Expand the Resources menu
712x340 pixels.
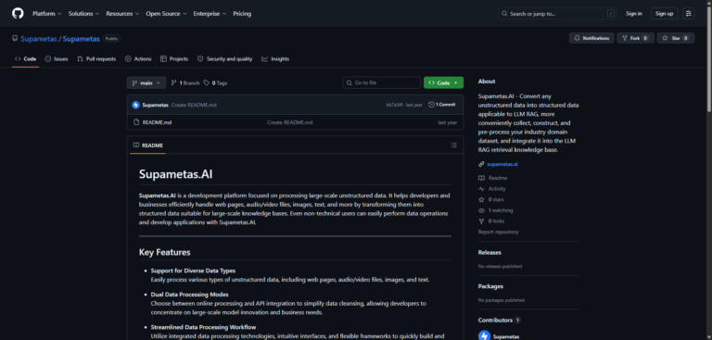pyautogui.click(x=122, y=14)
